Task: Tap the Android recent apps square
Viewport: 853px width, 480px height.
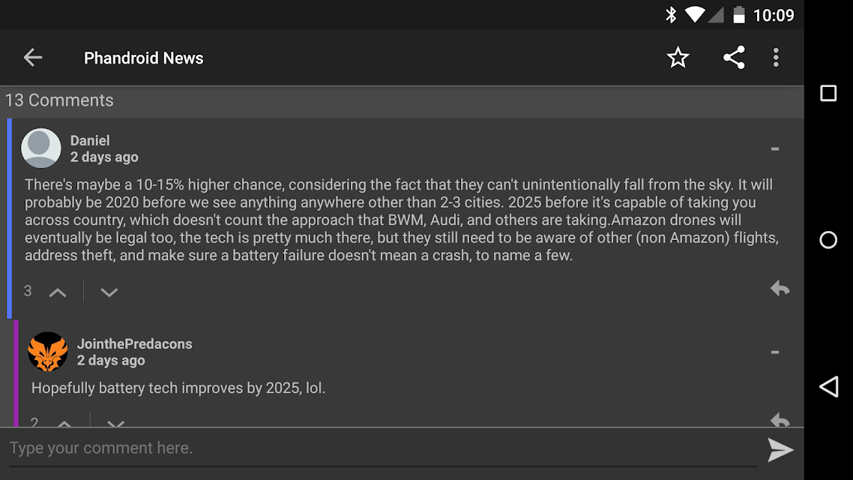Action: coord(828,93)
